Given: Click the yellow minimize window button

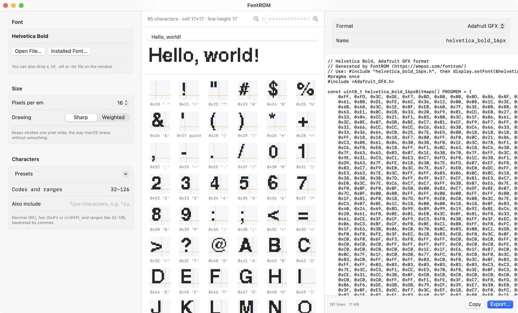Looking at the screenshot, I should point(13,5).
